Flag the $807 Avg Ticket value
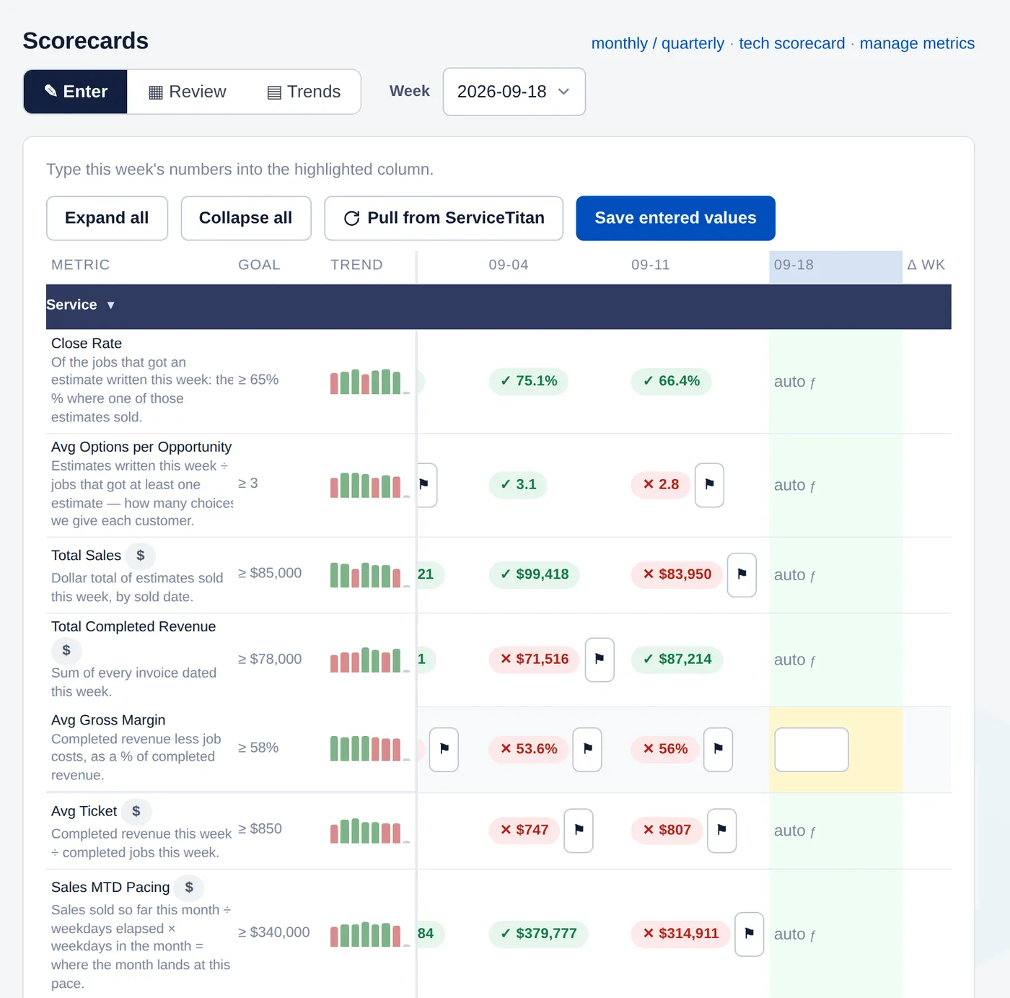The image size is (1010, 998). (721, 831)
